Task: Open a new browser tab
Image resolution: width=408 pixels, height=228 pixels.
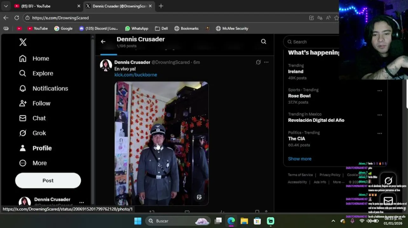Action: (x=161, y=6)
